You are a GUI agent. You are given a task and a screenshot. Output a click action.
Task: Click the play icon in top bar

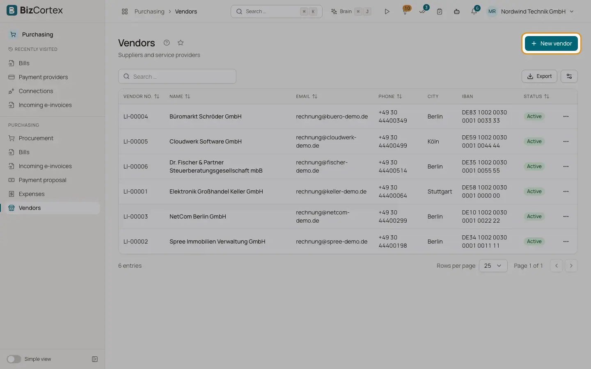tap(387, 11)
